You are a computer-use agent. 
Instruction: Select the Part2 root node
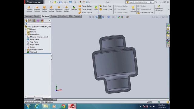tap(38, 27)
